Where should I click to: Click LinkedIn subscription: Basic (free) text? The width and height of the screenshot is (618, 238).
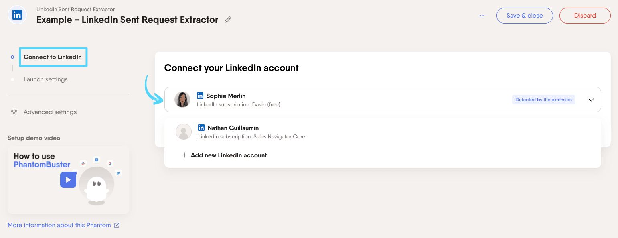point(238,104)
